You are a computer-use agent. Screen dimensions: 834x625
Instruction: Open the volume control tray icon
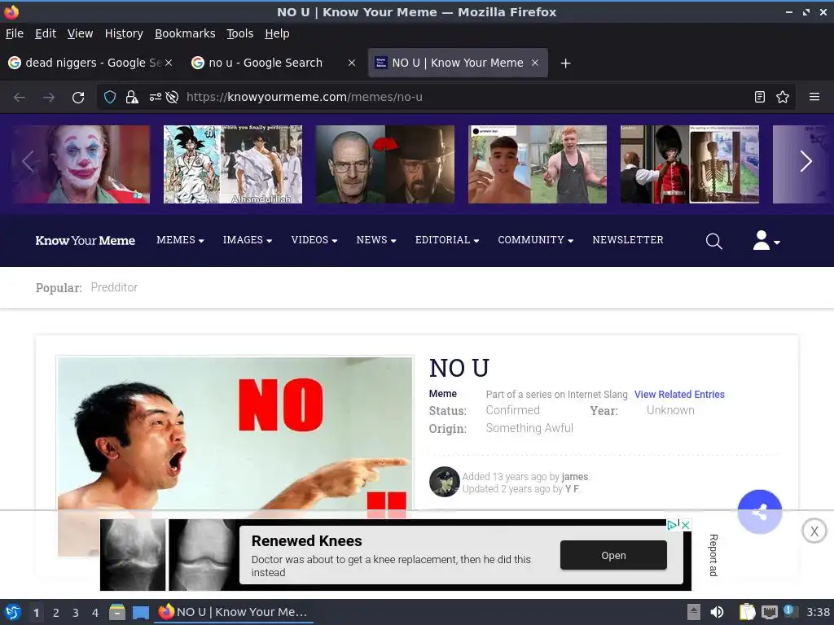tap(717, 612)
